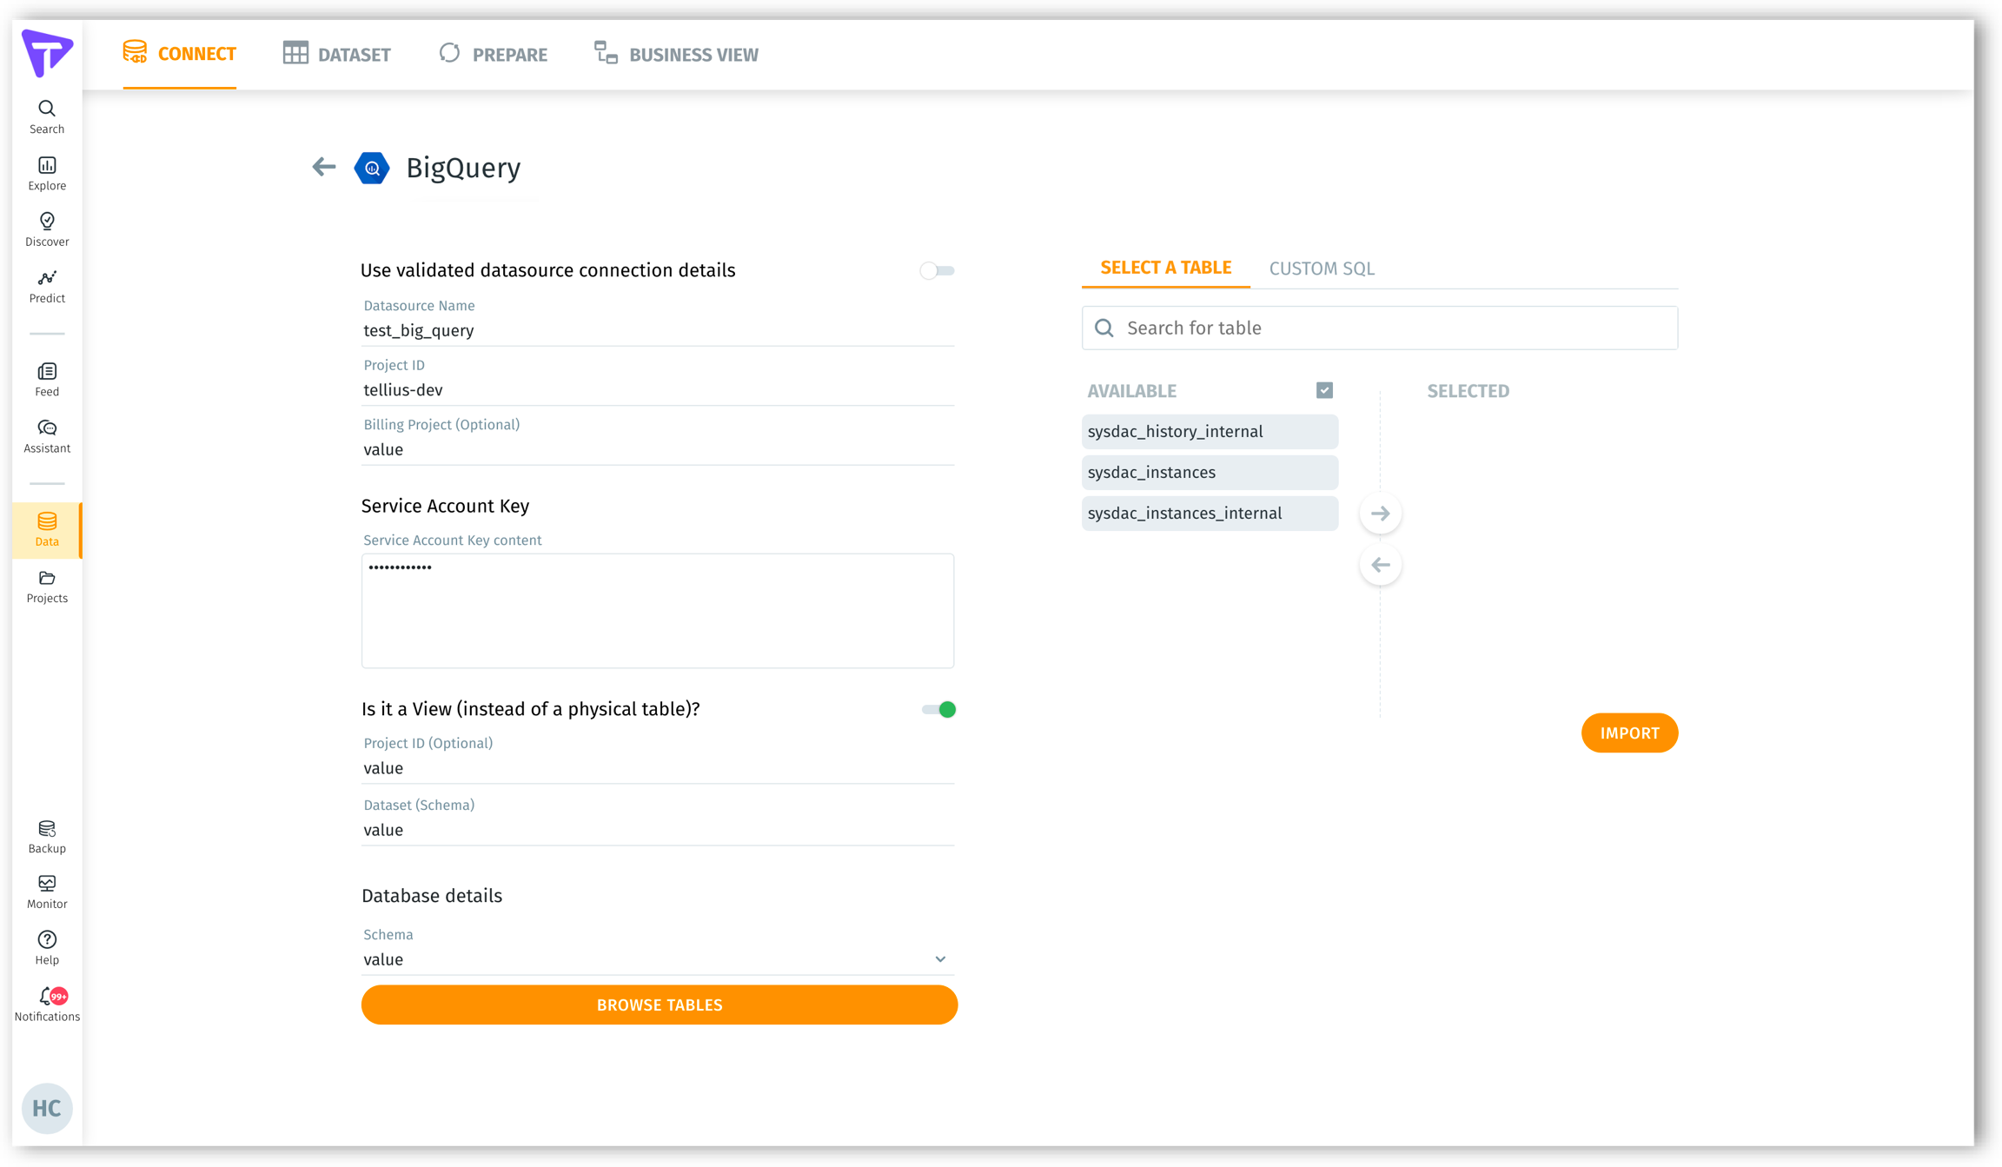Enable validated datasource connection details toggle
This screenshot has height=1167, width=2002.
(x=937, y=271)
